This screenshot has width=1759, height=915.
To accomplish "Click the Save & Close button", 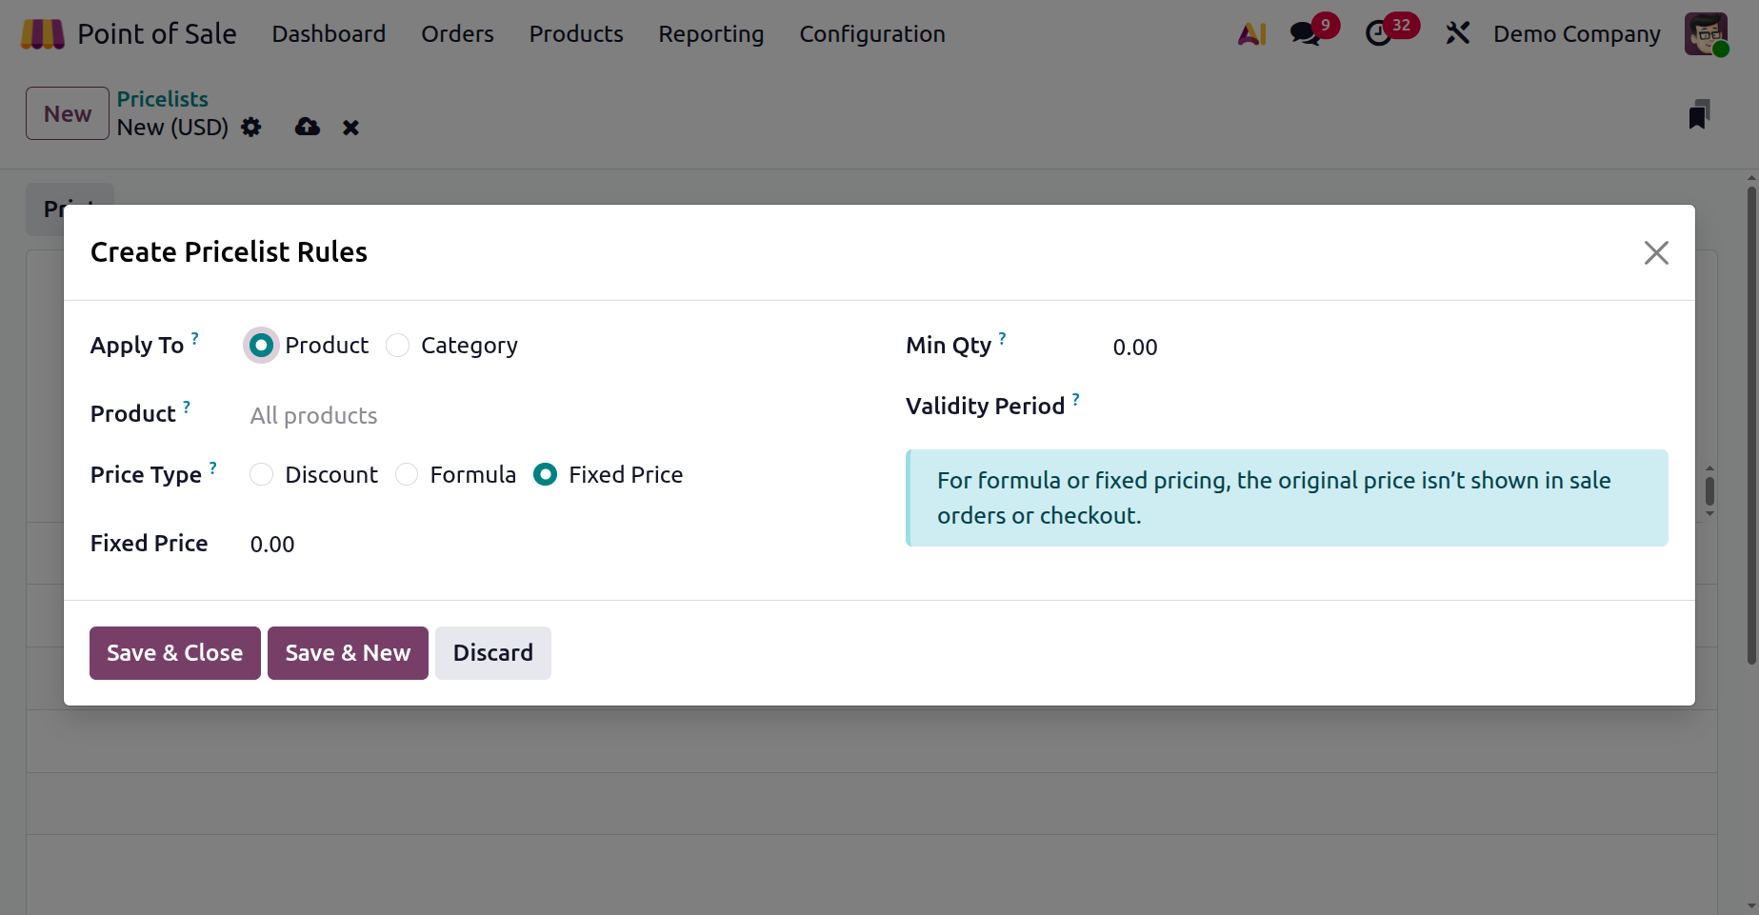I will (174, 653).
